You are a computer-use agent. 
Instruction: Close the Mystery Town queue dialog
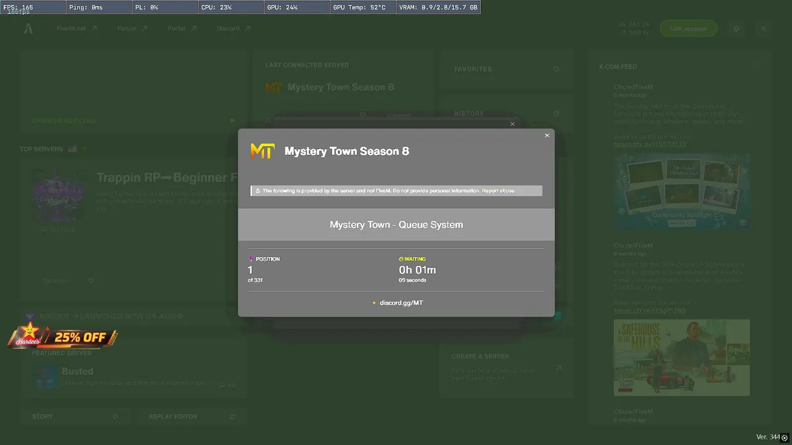tap(547, 136)
